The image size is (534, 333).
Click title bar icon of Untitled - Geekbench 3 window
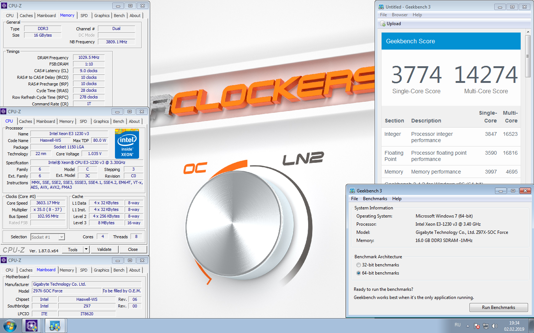tap(381, 7)
